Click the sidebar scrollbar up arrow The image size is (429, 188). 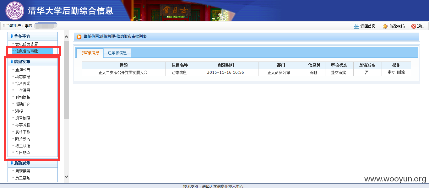66,37
